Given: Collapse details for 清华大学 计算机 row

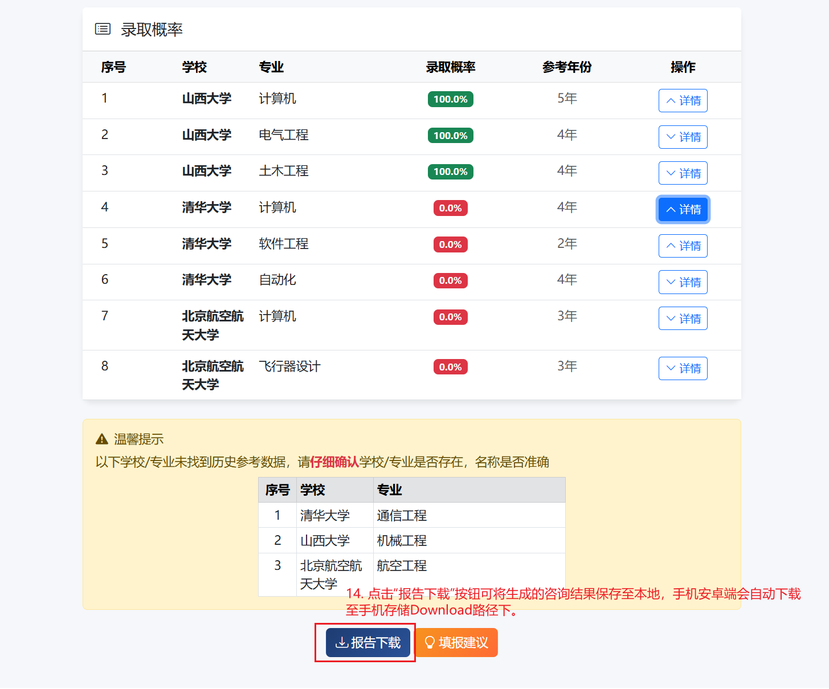Looking at the screenshot, I should pyautogui.click(x=683, y=210).
